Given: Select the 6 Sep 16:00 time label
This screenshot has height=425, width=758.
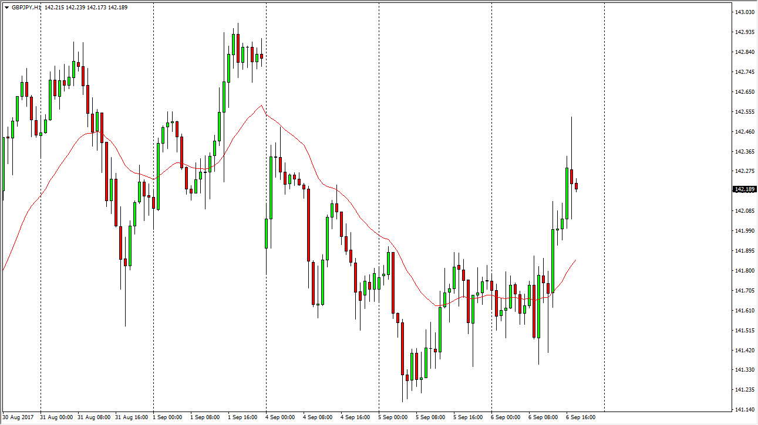Looking at the screenshot, I should pos(581,417).
